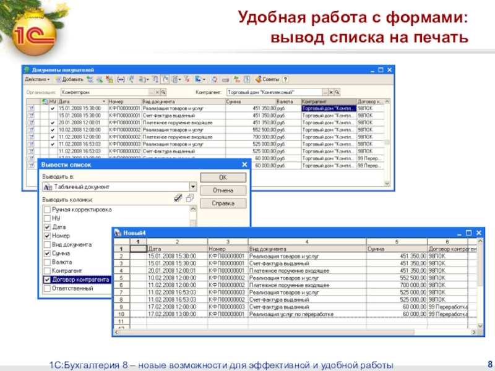Open the Организация search magnifier
Image resolution: width=495 pixels, height=371 pixels.
pos(163,92)
